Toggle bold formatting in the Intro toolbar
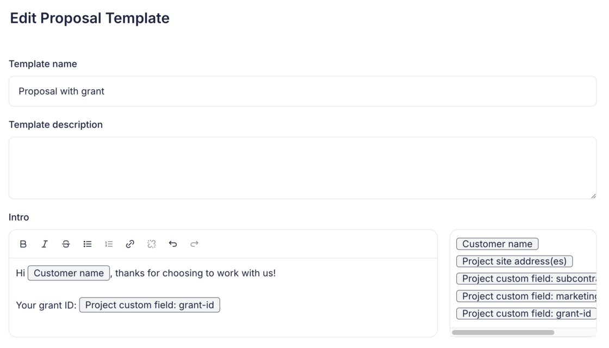The width and height of the screenshot is (609, 348). pyautogui.click(x=23, y=244)
